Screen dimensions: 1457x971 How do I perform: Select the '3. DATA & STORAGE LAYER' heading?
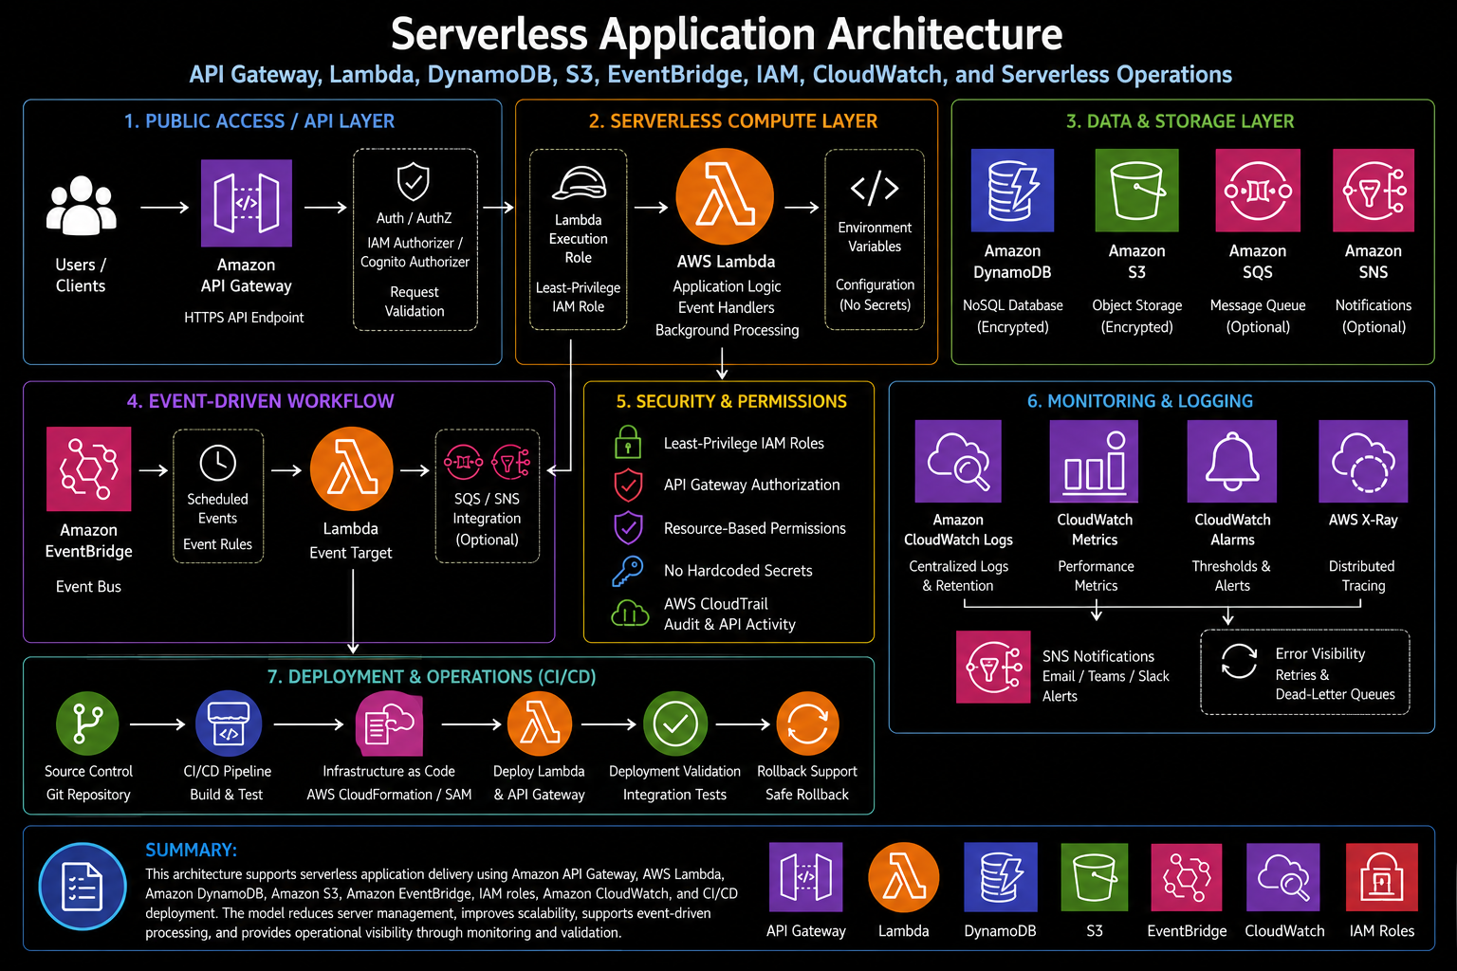[1180, 121]
